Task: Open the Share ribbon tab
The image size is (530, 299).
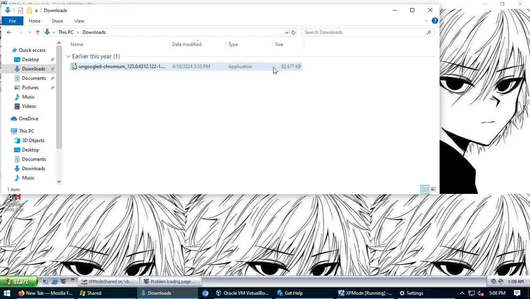Action: coord(57,21)
